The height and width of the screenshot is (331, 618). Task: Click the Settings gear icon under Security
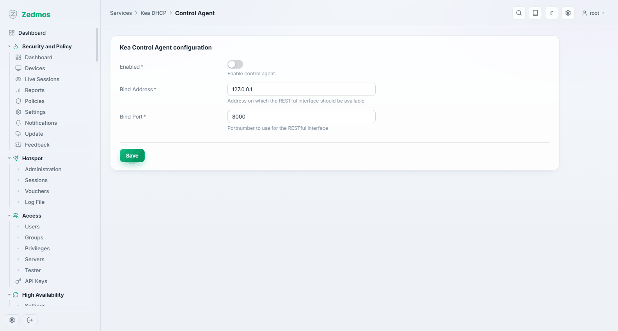[x=18, y=112]
